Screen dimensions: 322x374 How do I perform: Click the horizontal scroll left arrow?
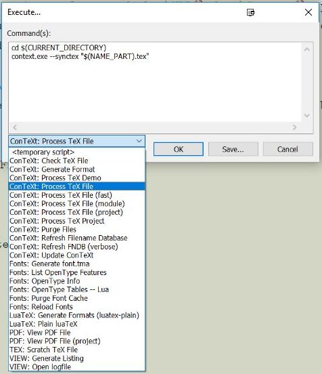(15, 127)
